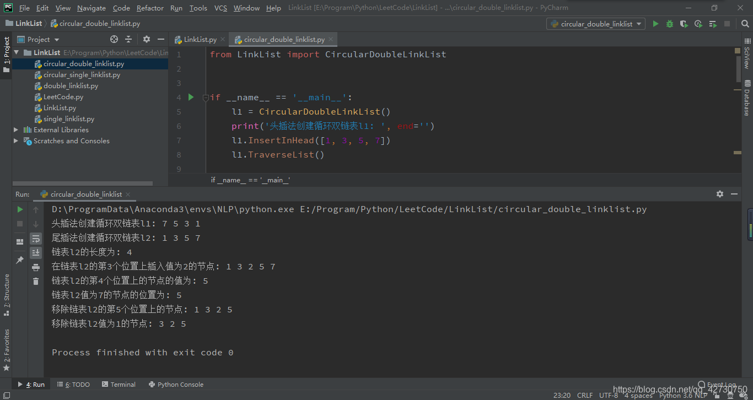Click the LinkList breadcrumb in the navigation bar
Screen dimensions: 753x400
pyautogui.click(x=24, y=24)
